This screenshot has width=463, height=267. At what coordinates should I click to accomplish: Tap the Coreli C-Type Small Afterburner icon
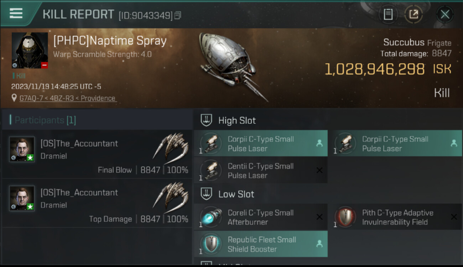click(x=211, y=217)
